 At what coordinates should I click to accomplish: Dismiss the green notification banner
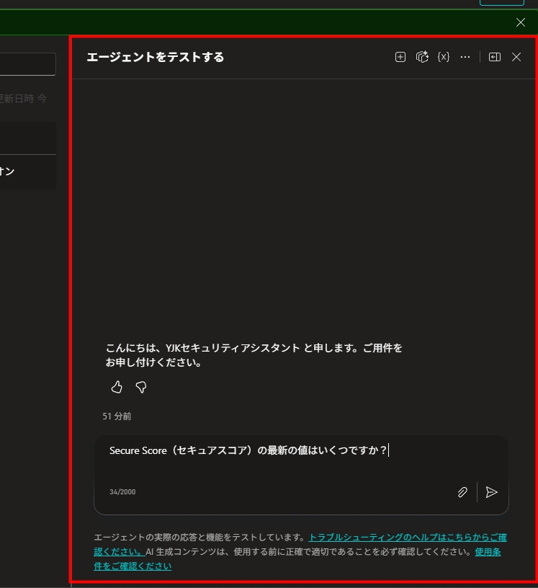click(x=521, y=22)
